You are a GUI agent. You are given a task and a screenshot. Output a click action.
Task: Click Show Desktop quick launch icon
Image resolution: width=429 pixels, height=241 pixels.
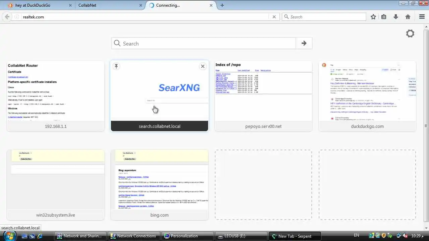24,236
